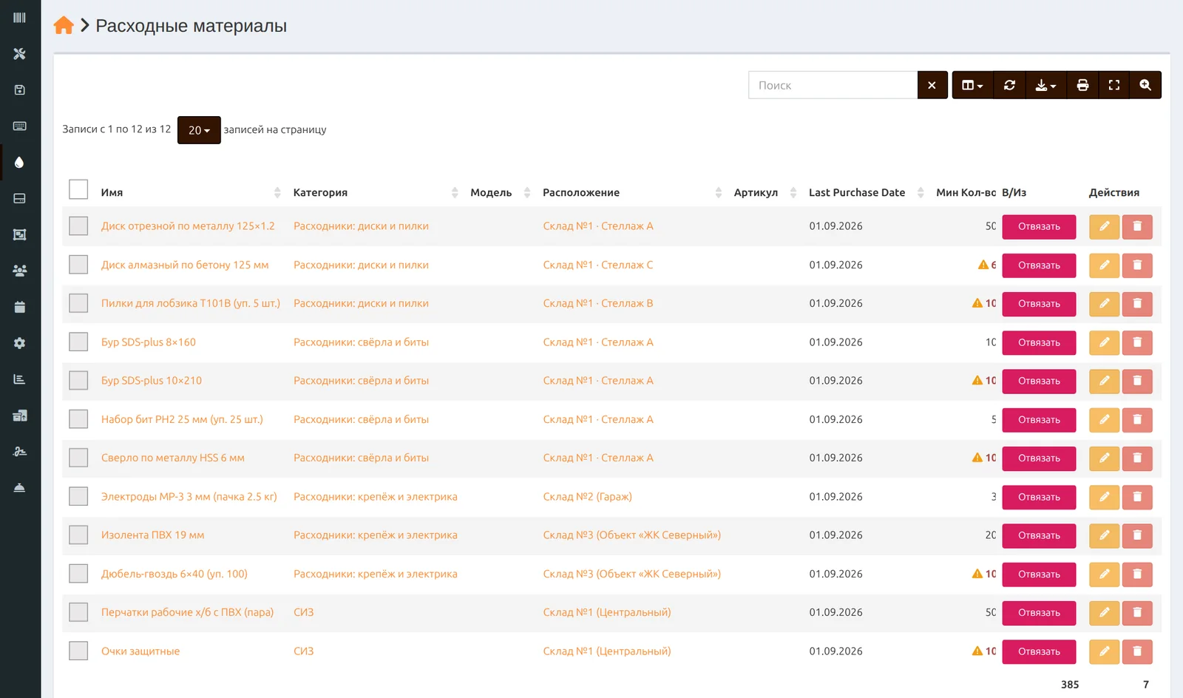Click Отвязать for Набор бит PH2

(1039, 419)
